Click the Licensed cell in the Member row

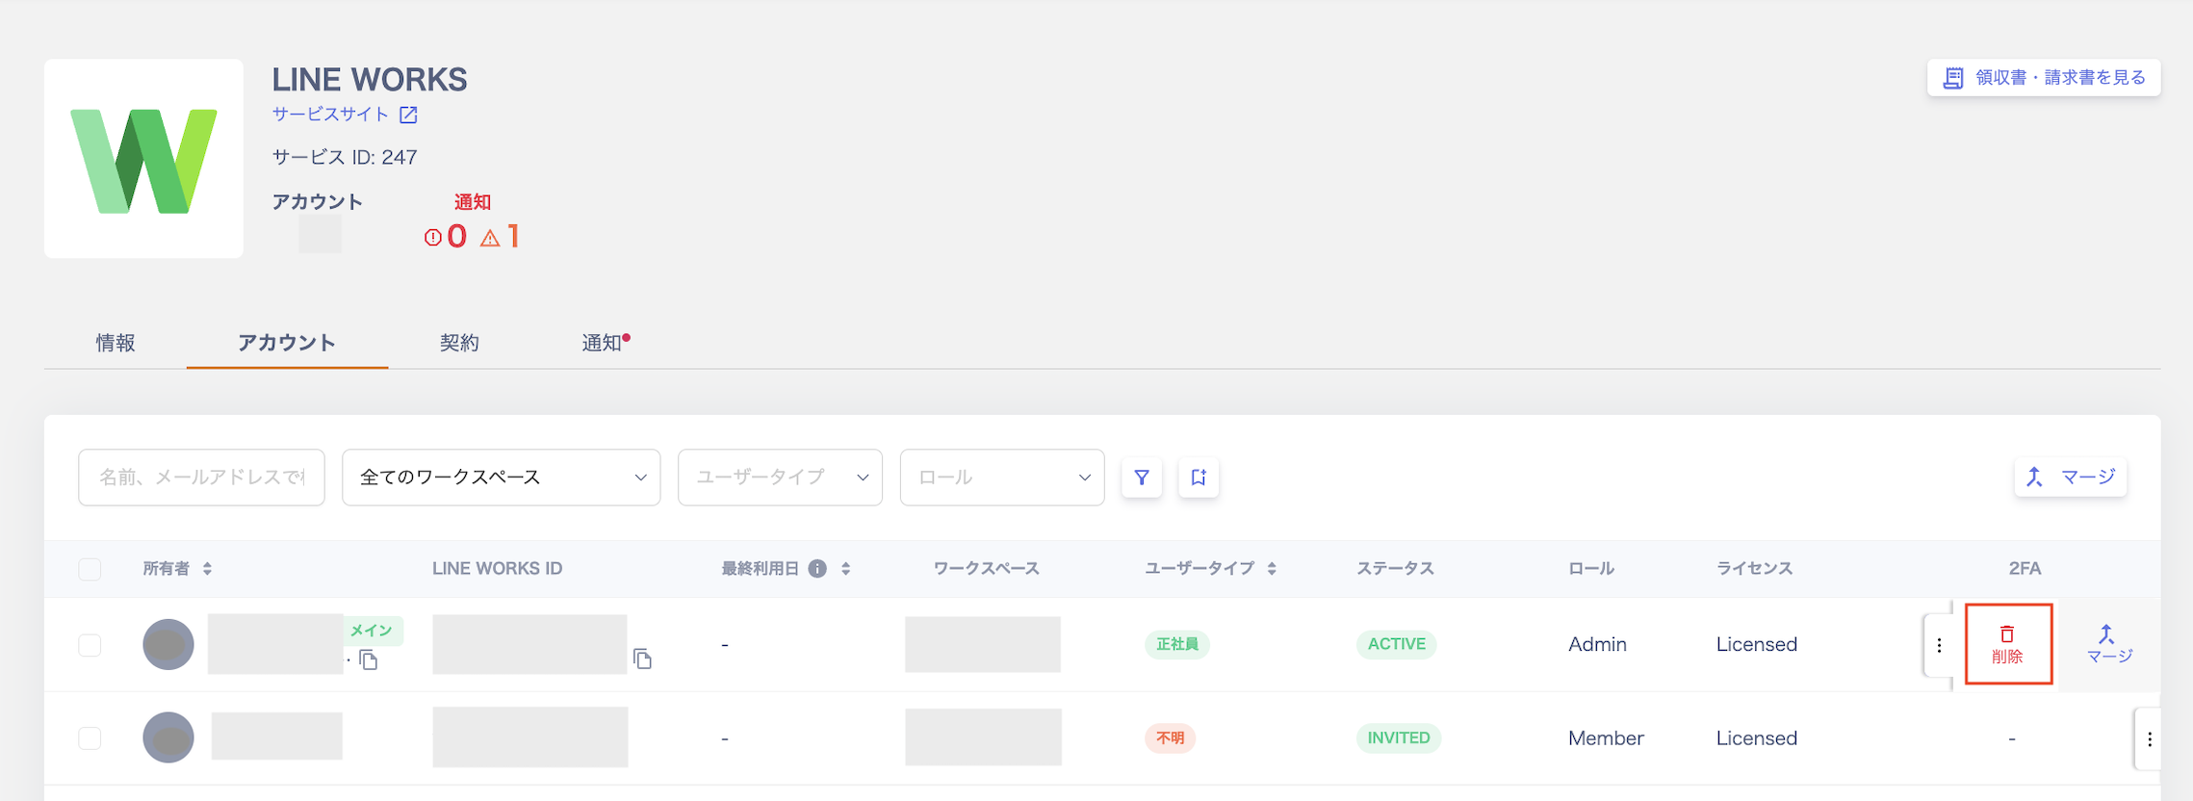click(1757, 738)
